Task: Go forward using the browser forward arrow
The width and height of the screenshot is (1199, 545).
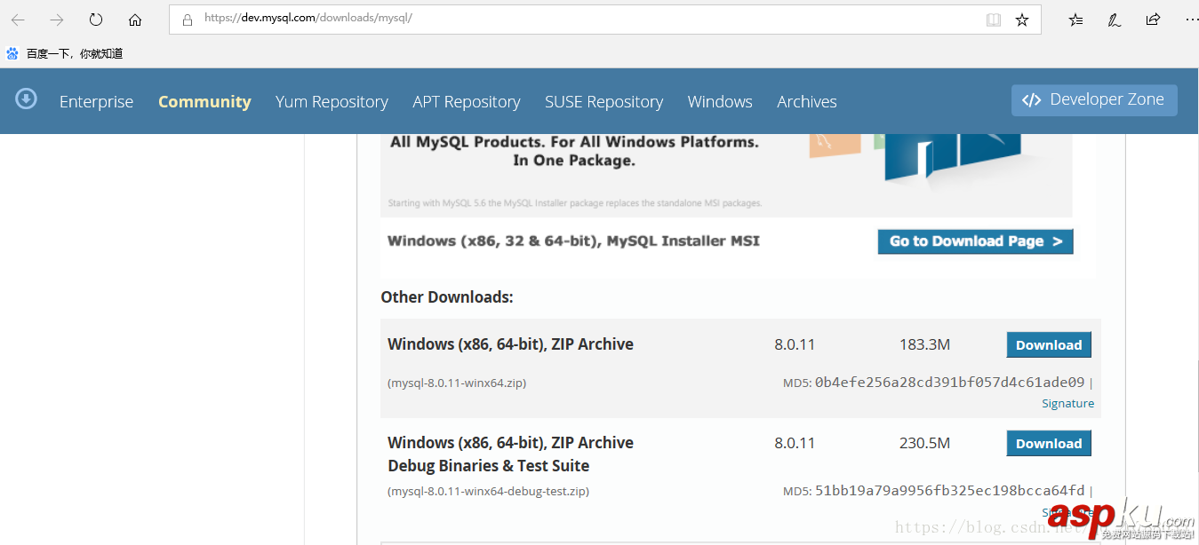Action: [x=57, y=20]
